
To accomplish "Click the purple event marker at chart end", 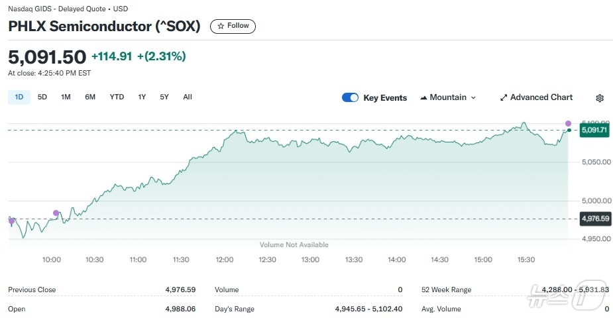I will coord(568,123).
